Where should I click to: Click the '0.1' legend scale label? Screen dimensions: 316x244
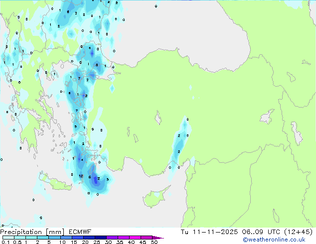tap(5, 242)
